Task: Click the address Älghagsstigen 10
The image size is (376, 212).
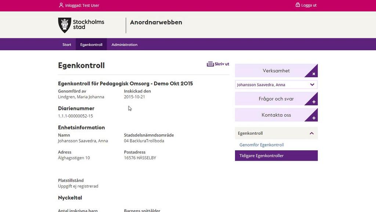Action: coord(74,158)
